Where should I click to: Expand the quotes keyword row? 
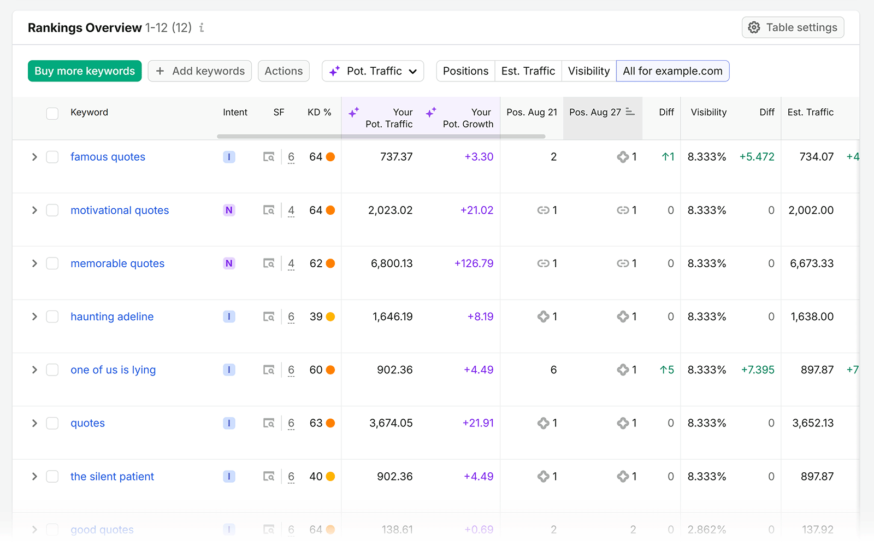pyautogui.click(x=34, y=423)
